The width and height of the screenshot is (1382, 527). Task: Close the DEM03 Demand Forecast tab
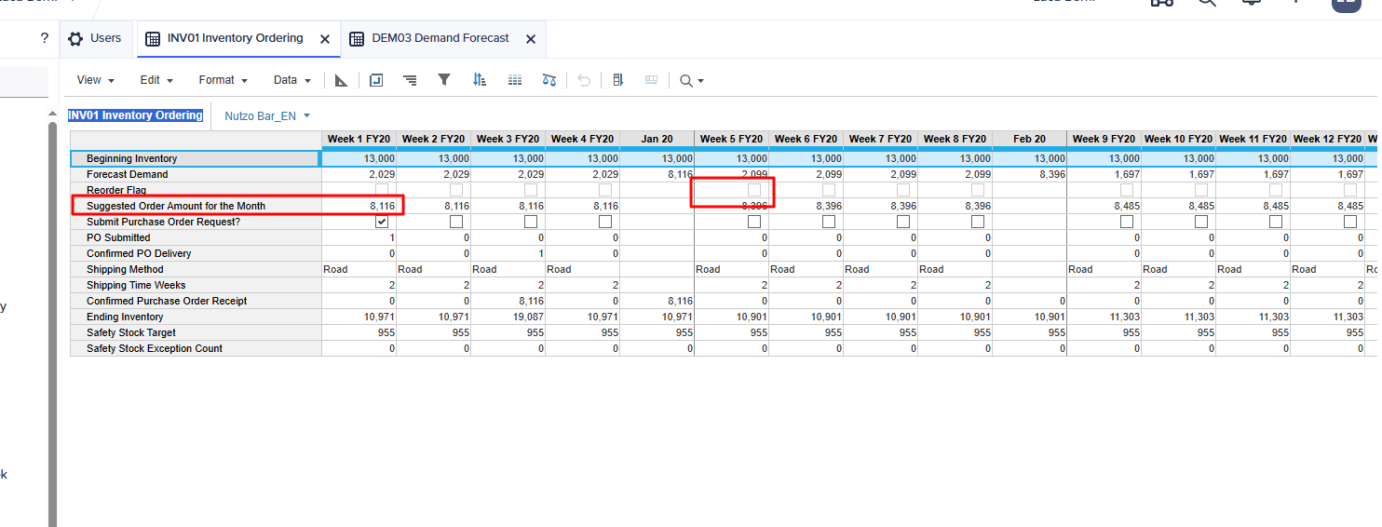tap(531, 39)
